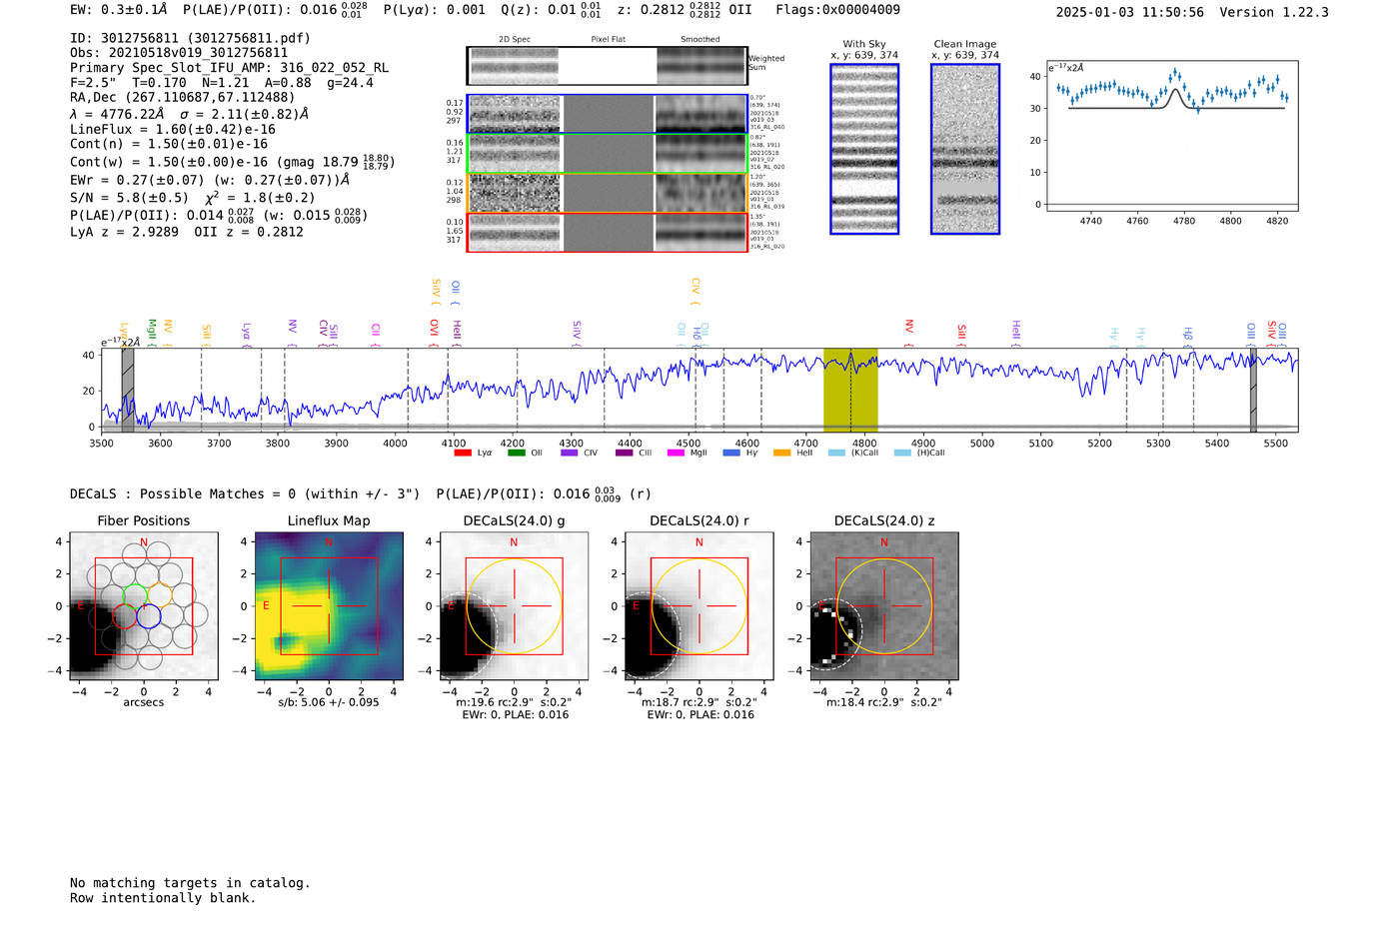Open the Clean Image thumbnail
1399x952 pixels.
[965, 149]
